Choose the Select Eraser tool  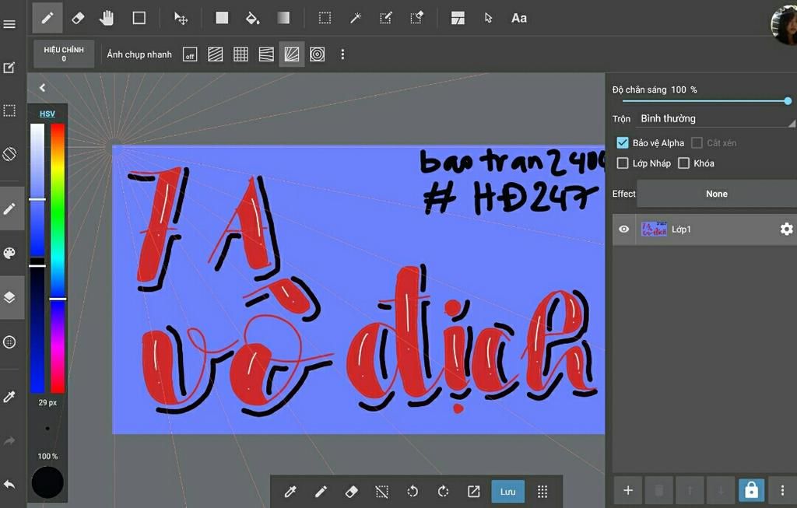pos(417,19)
